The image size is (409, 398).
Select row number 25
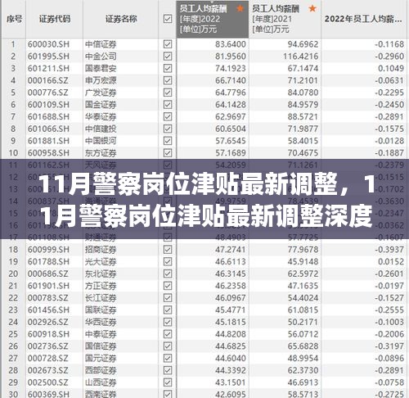coord(13,334)
